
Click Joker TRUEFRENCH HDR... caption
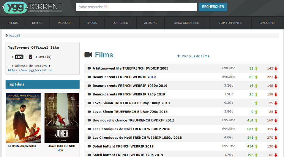click(62, 148)
